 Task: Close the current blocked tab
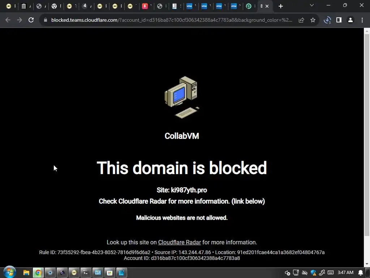pos(267,6)
